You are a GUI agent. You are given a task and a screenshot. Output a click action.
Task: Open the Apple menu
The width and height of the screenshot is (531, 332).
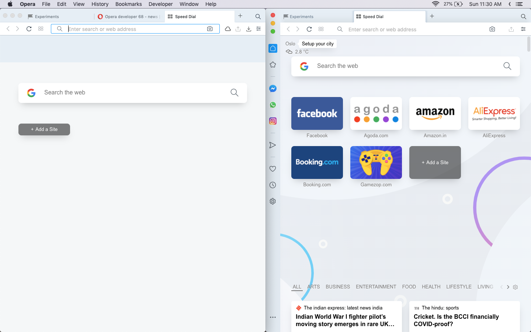(10, 4)
